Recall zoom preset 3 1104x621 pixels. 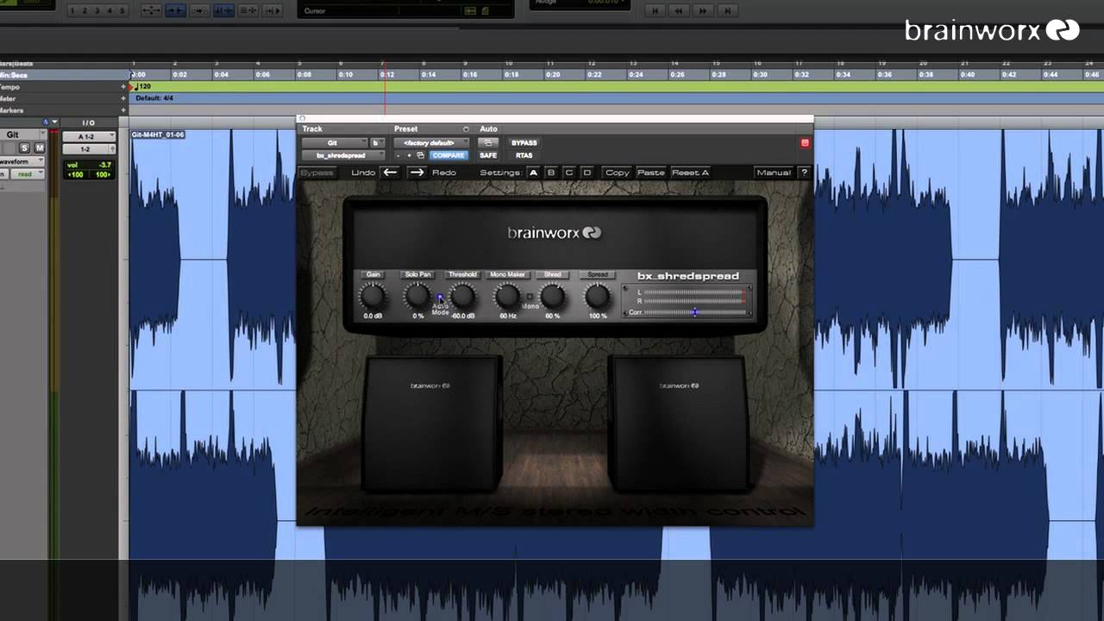[x=97, y=10]
